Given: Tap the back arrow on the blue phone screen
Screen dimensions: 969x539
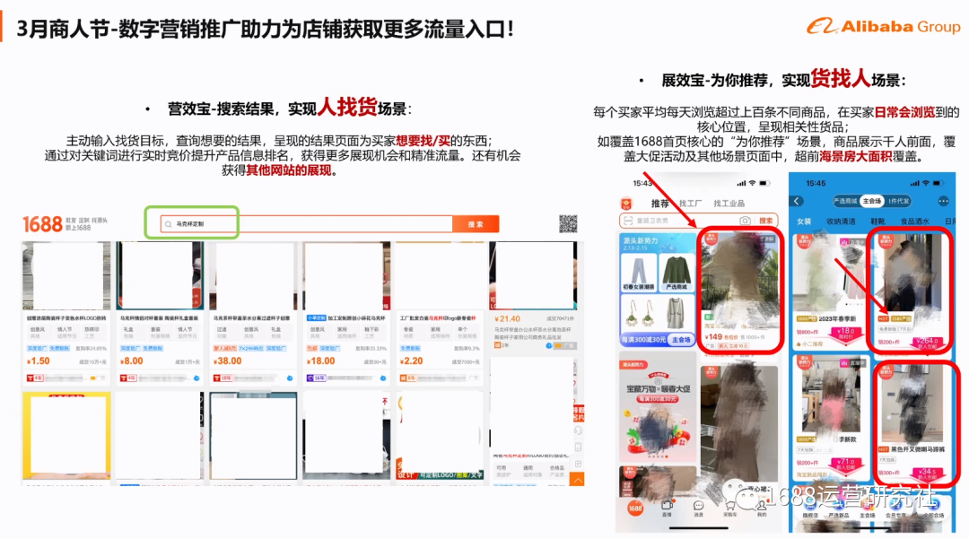Looking at the screenshot, I should click(x=798, y=201).
